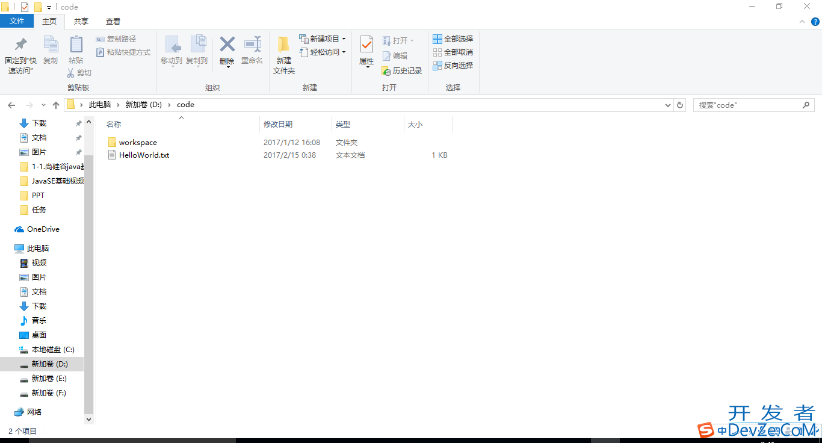Open the address bar history dropdown arrow
822x443 pixels.
pos(668,105)
